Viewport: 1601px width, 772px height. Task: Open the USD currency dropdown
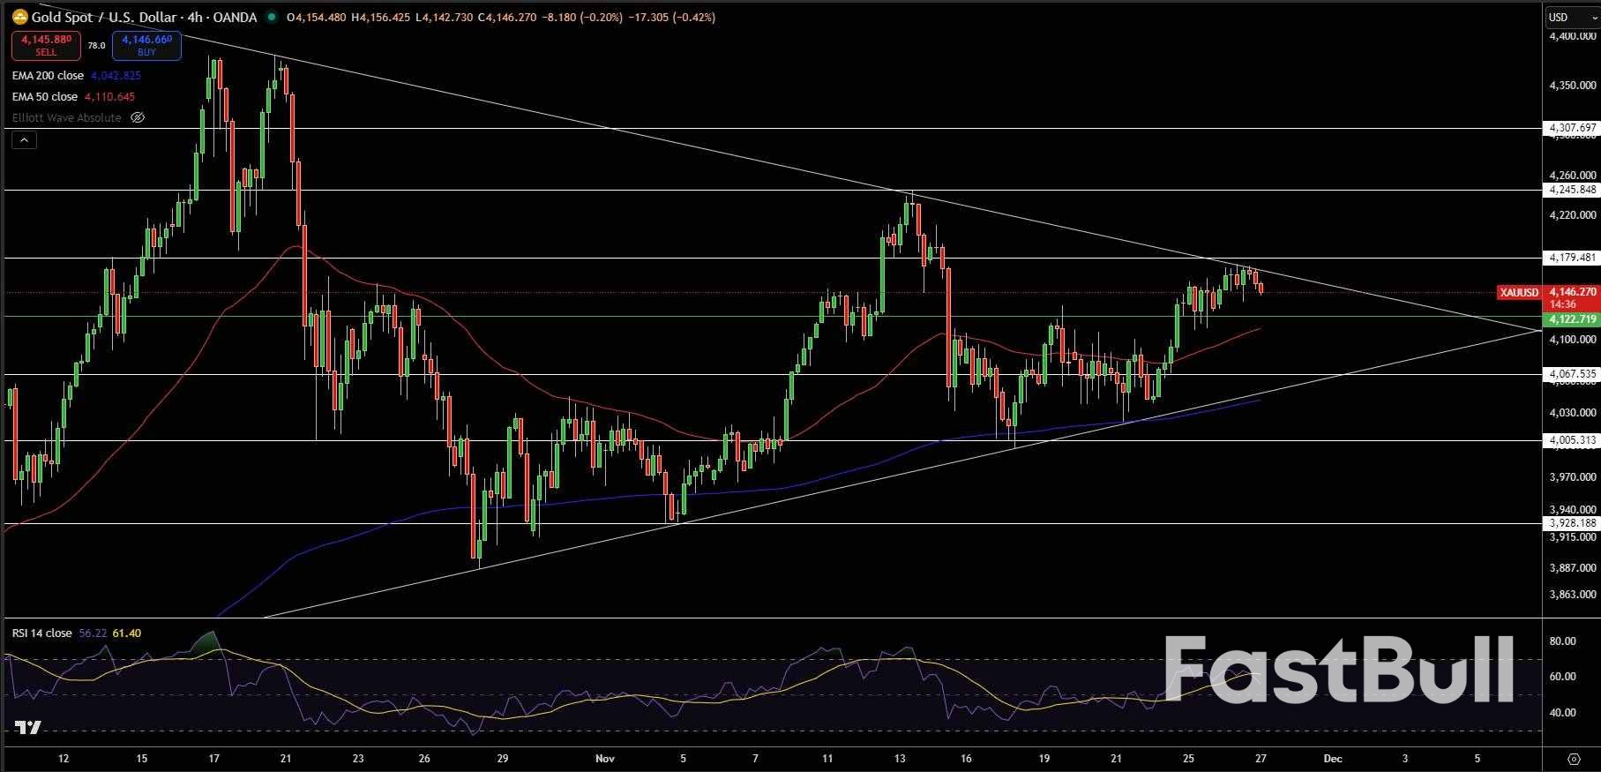tap(1571, 17)
